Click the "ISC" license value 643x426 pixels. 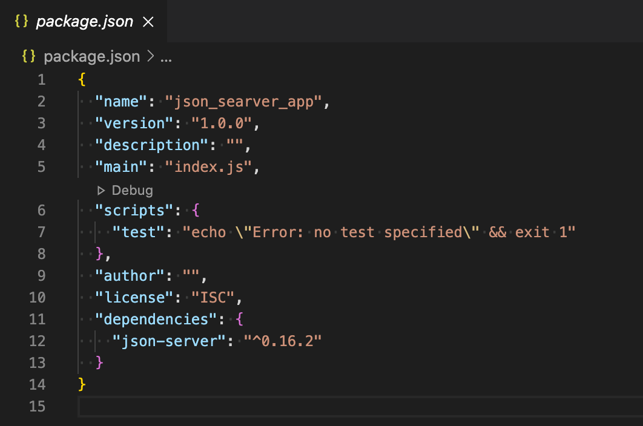[x=213, y=297]
